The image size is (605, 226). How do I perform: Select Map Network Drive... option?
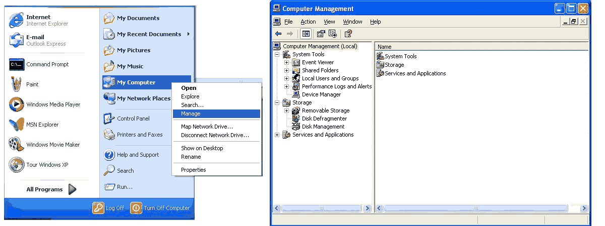coord(217,127)
